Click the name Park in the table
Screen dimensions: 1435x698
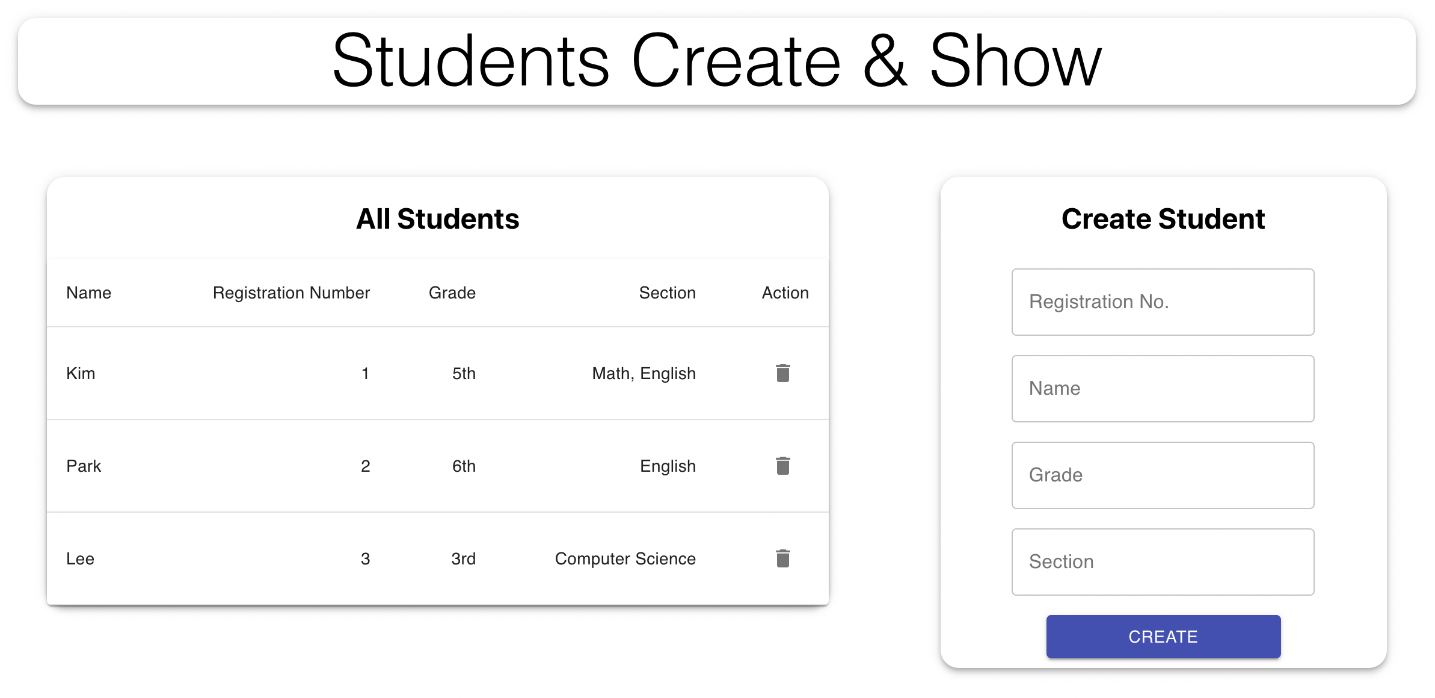pyautogui.click(x=84, y=466)
